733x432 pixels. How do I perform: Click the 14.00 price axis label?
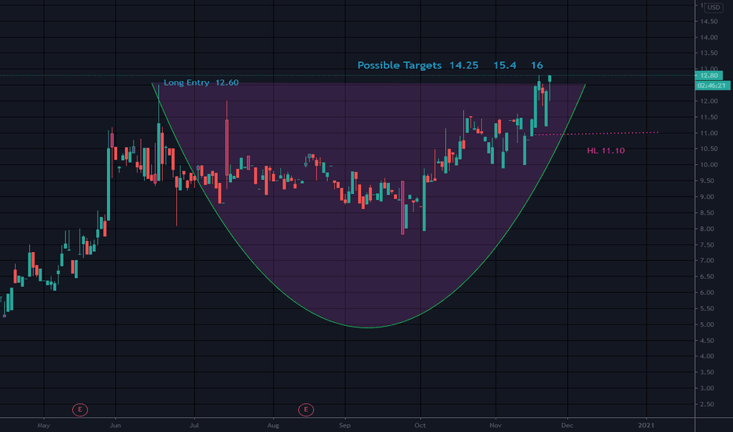point(709,38)
